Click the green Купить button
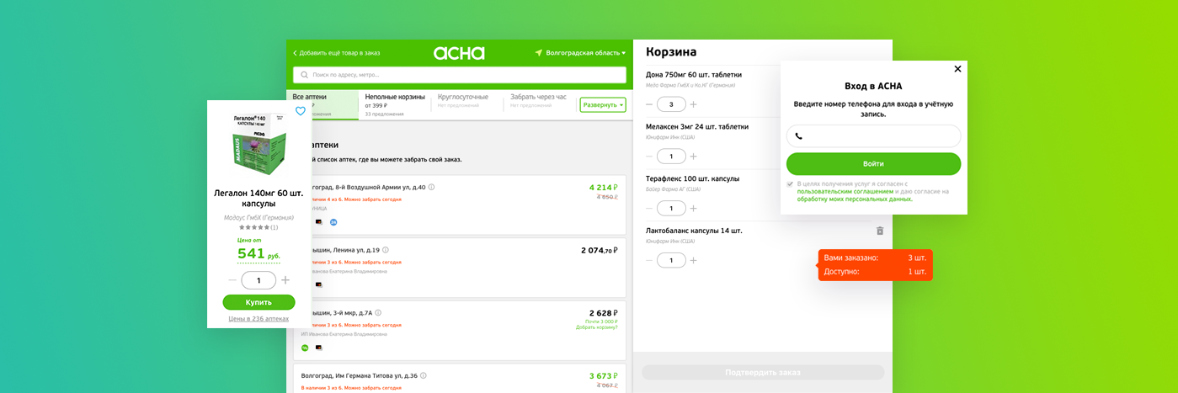Viewport: 1178px width, 393px height. click(259, 302)
